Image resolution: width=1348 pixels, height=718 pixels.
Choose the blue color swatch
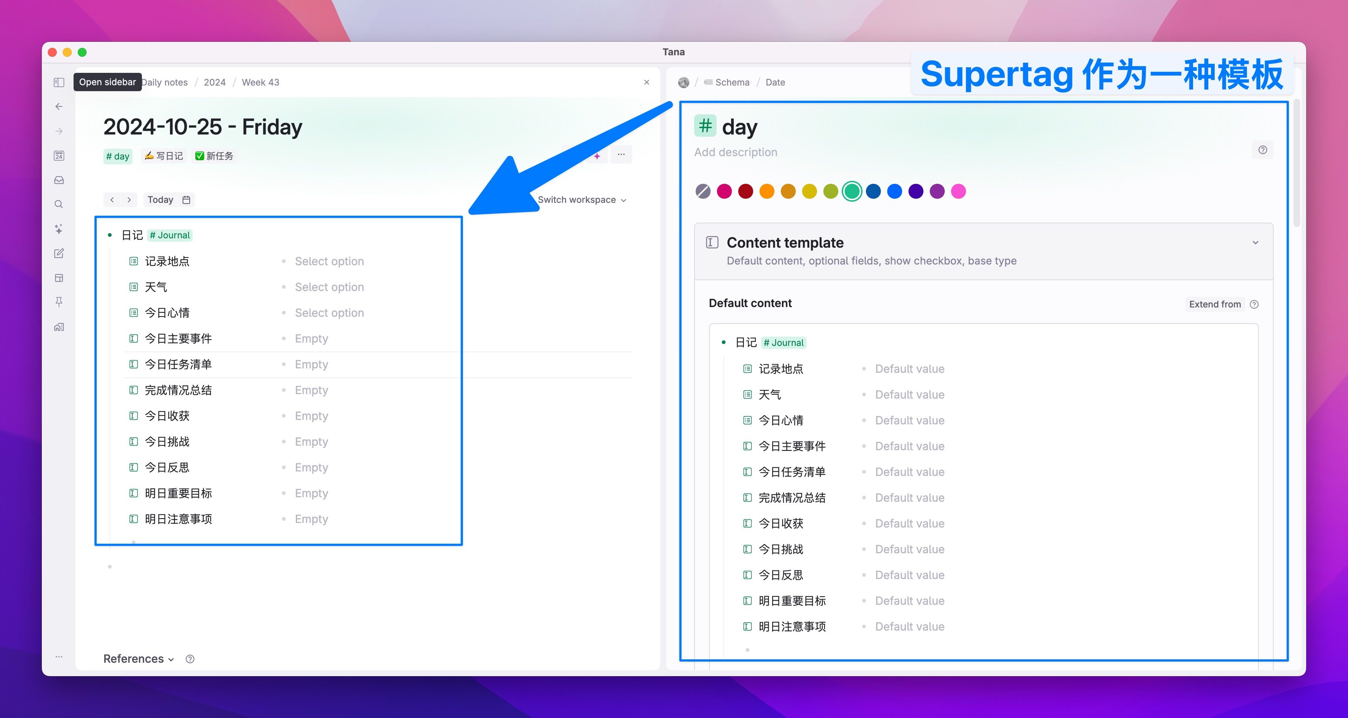(x=894, y=191)
